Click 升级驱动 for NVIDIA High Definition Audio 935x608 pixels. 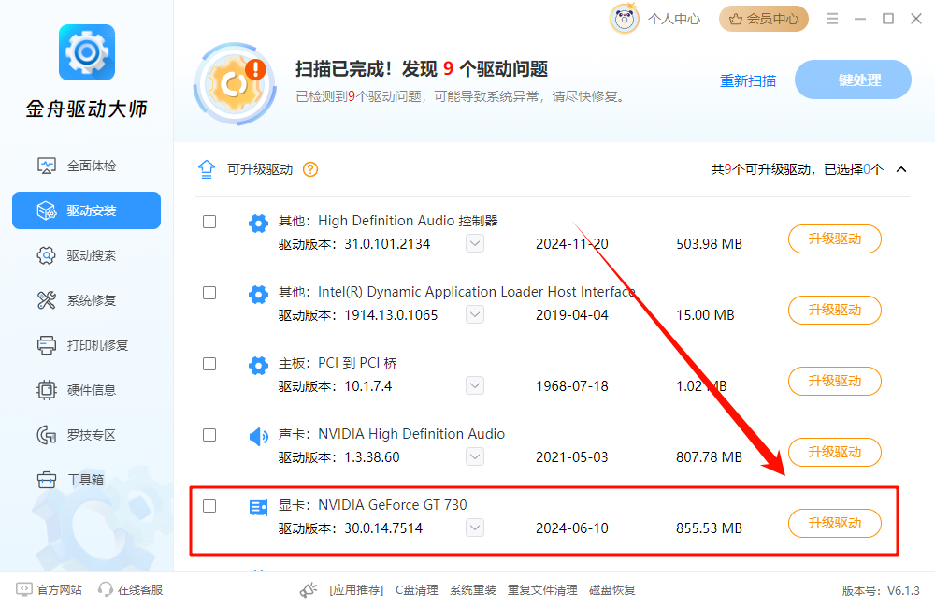(x=834, y=453)
